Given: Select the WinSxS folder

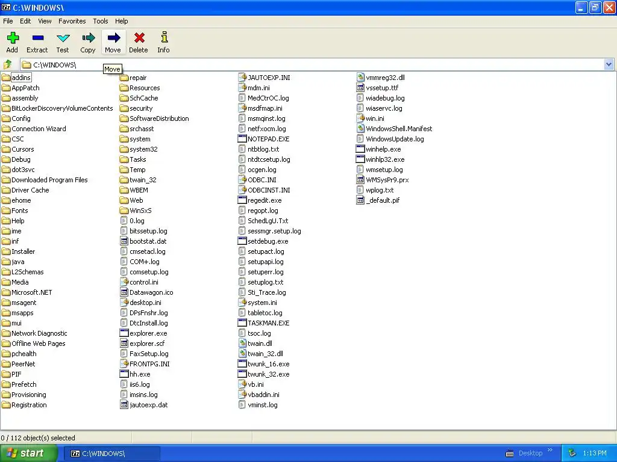Looking at the screenshot, I should click(x=136, y=210).
